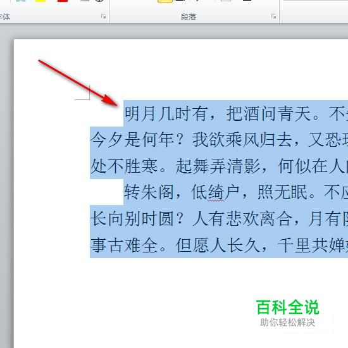The image size is (348, 348).
Task: Click the squiggly-underlined phrase 低绮户
Action: click(215, 192)
